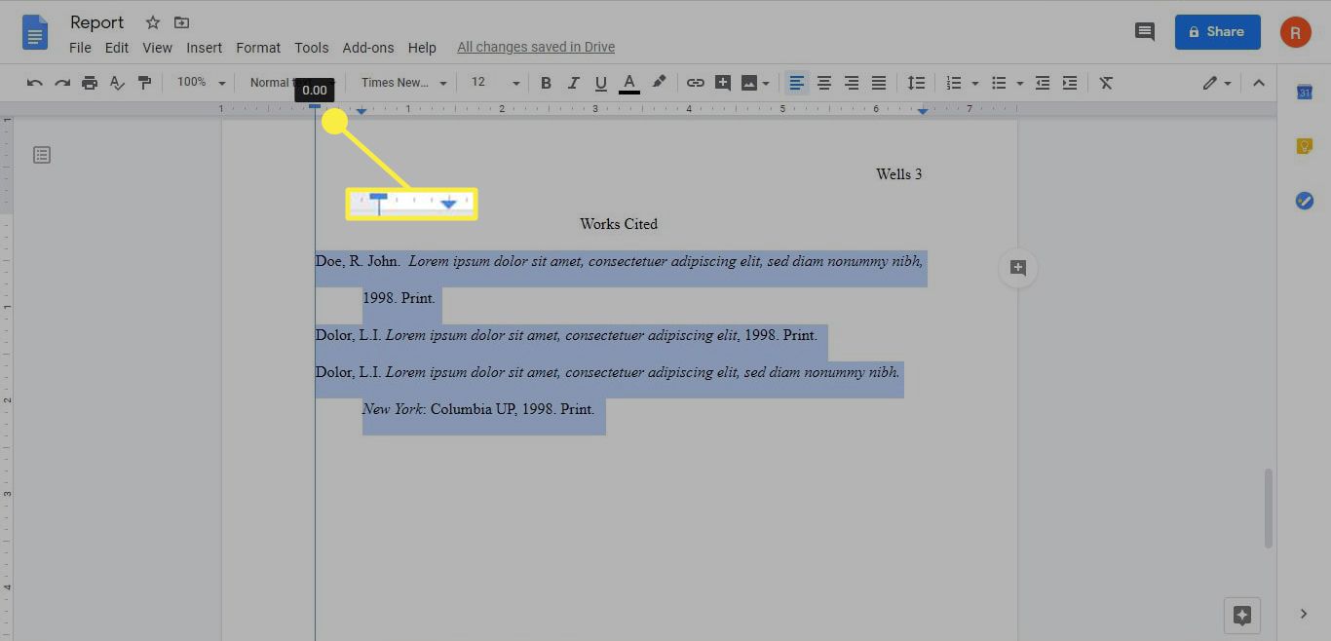
Task: Open Google Tasks in the side panel
Action: 1304,200
